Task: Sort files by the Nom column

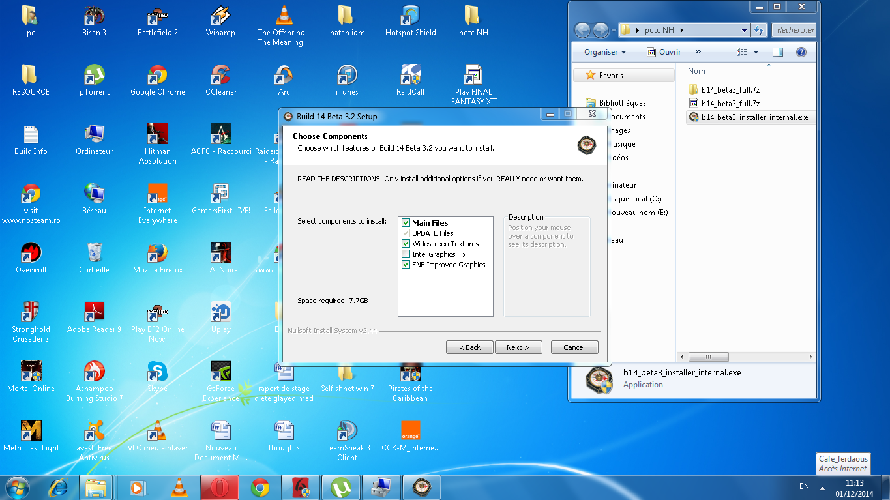Action: click(696, 71)
